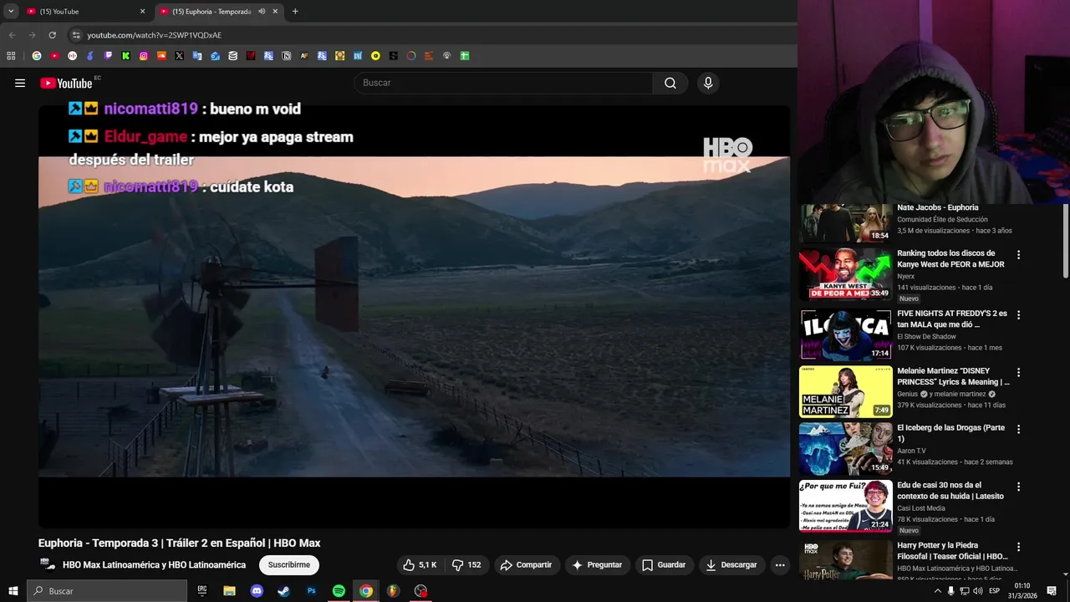The width and height of the screenshot is (1070, 602).
Task: Click the recommendations sidebar scrollbar
Action: click(1065, 241)
